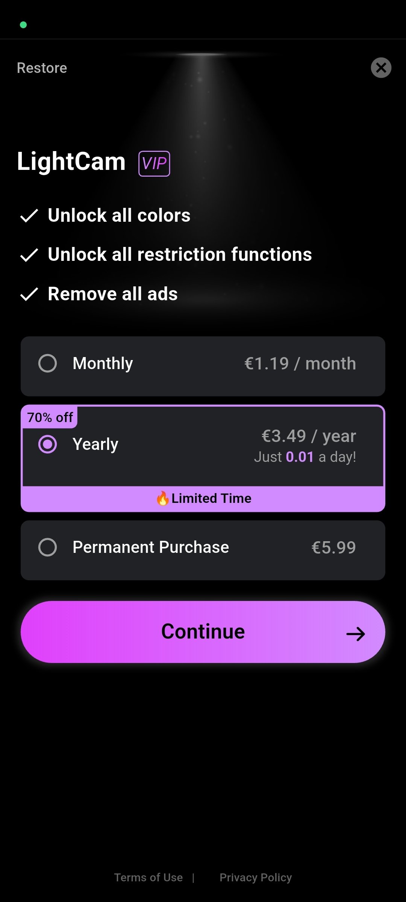Click the checkmark beside Remove all ads
Screen dimensions: 406x902
coord(29,294)
